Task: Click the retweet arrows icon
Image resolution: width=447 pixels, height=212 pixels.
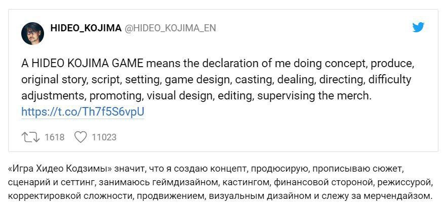Action: (x=30, y=137)
